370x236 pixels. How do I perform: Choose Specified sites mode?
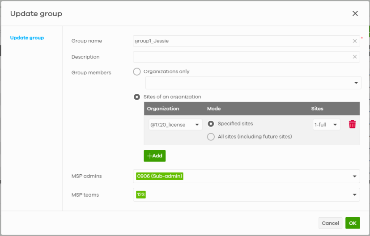211,124
